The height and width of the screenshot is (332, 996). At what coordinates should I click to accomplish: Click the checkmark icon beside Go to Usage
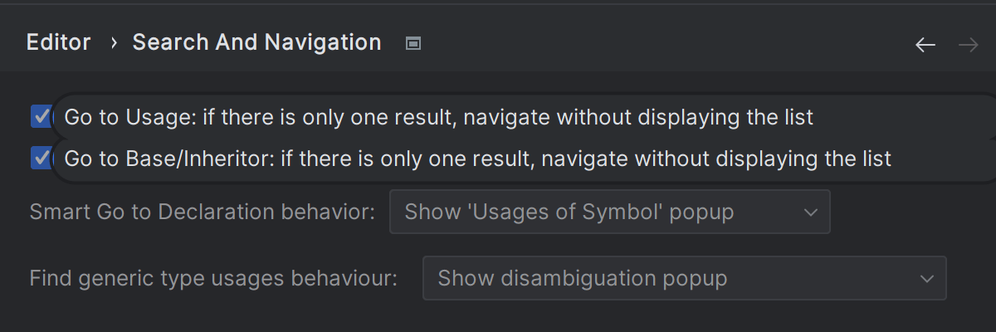tap(41, 117)
